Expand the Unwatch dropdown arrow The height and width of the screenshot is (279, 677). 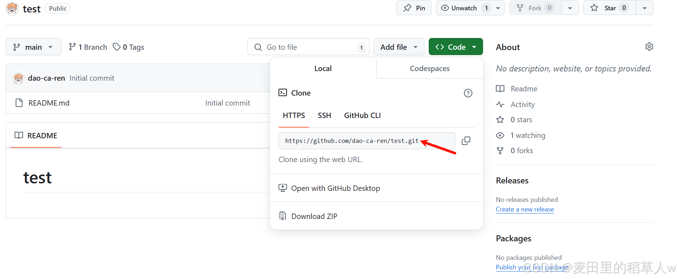(x=498, y=8)
